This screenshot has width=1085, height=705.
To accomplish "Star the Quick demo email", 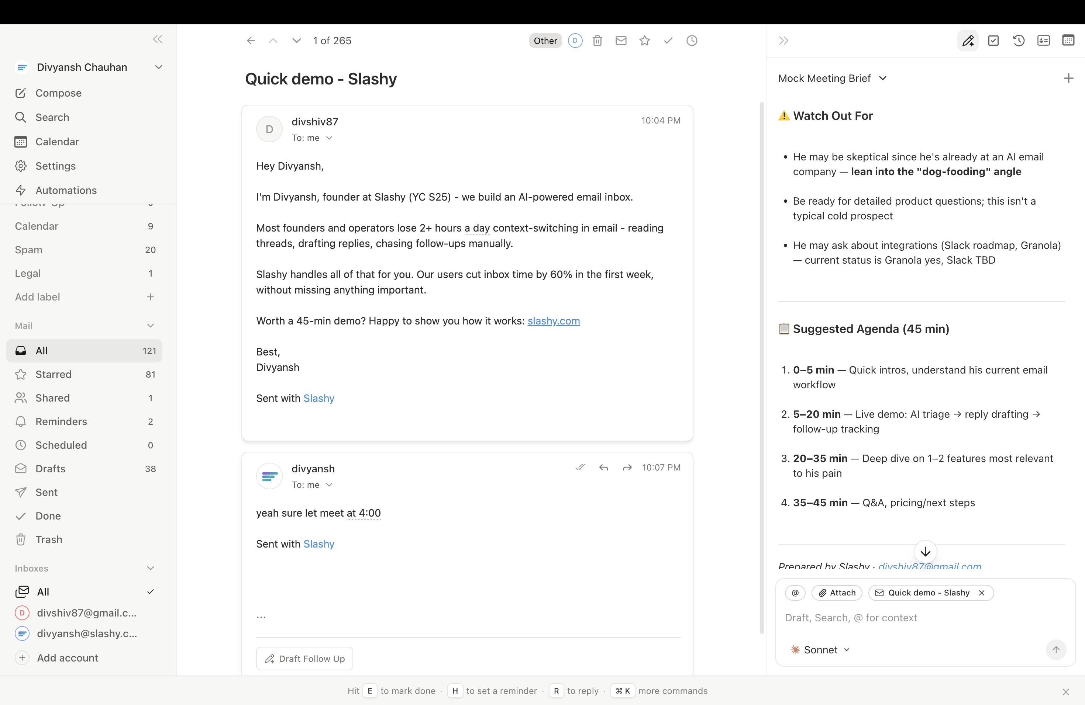I will 645,41.
